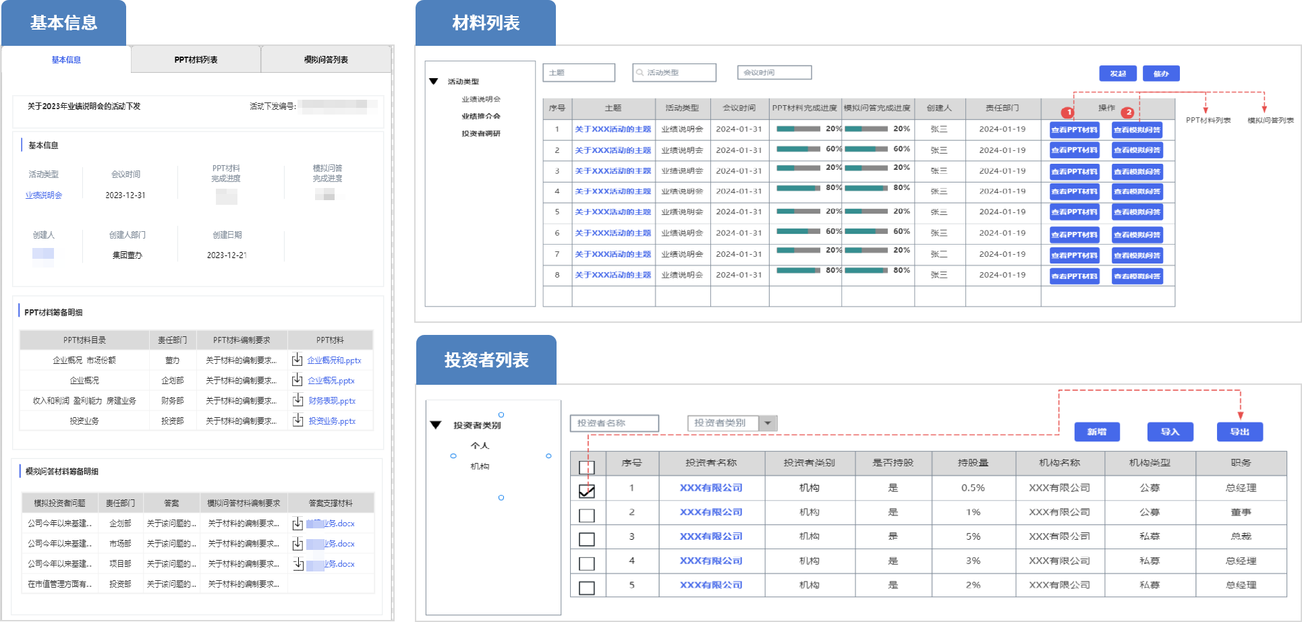Open the 关于XXX活动的主题 link in row 6

[613, 233]
